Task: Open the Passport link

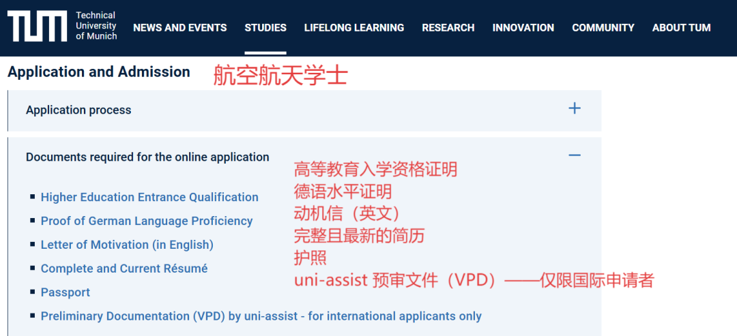Action: coord(66,292)
